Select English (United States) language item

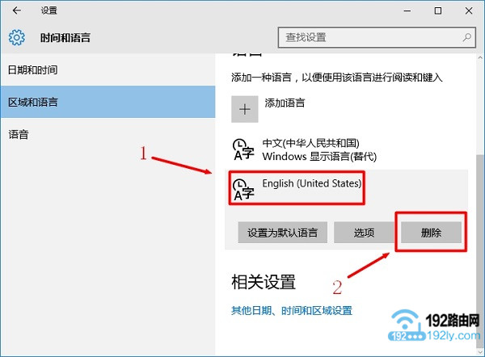coord(347,188)
